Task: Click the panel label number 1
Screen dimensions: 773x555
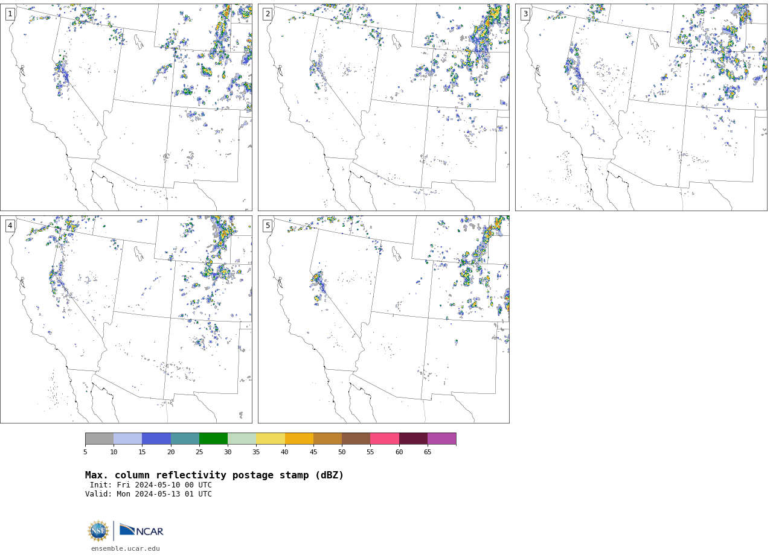Action: (10, 14)
